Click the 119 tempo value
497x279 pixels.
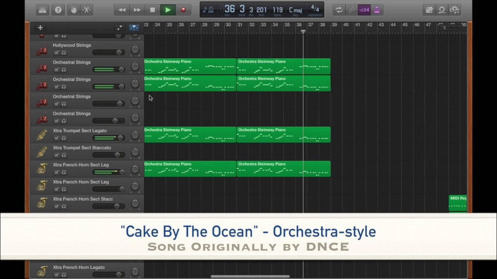pyautogui.click(x=278, y=10)
